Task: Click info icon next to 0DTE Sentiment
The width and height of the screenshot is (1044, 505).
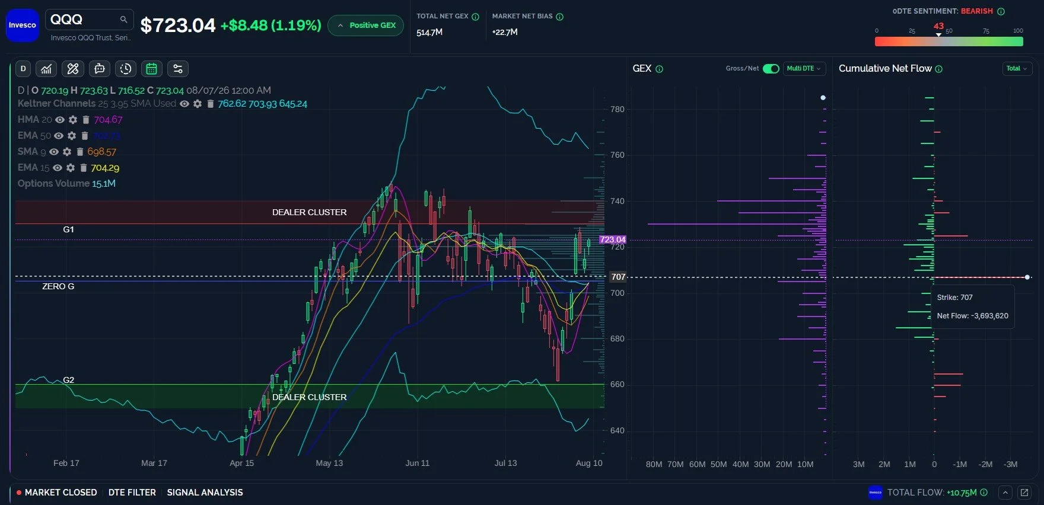Action: point(1001,11)
